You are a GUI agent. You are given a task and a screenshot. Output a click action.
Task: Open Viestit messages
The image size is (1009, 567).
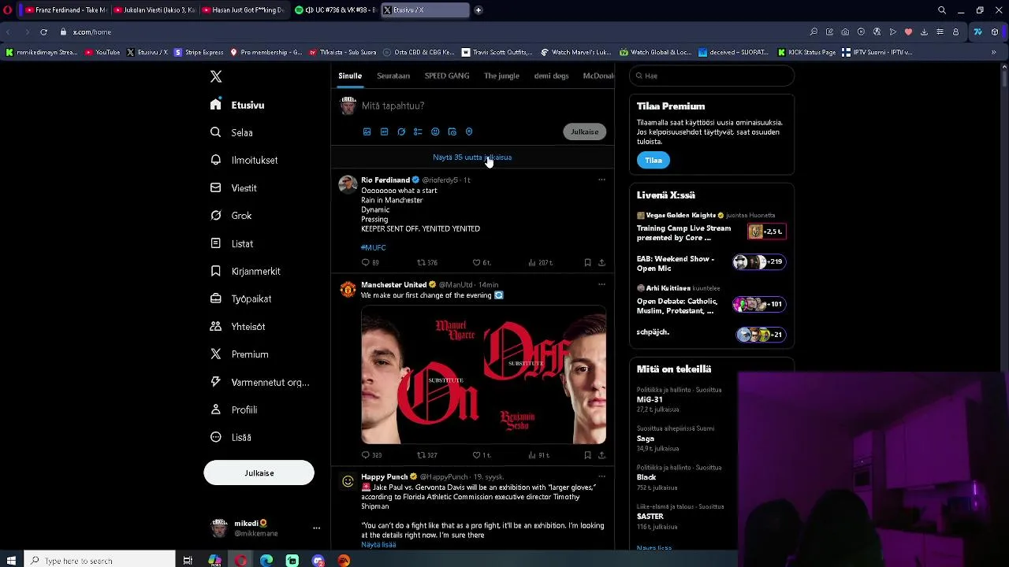point(233,188)
